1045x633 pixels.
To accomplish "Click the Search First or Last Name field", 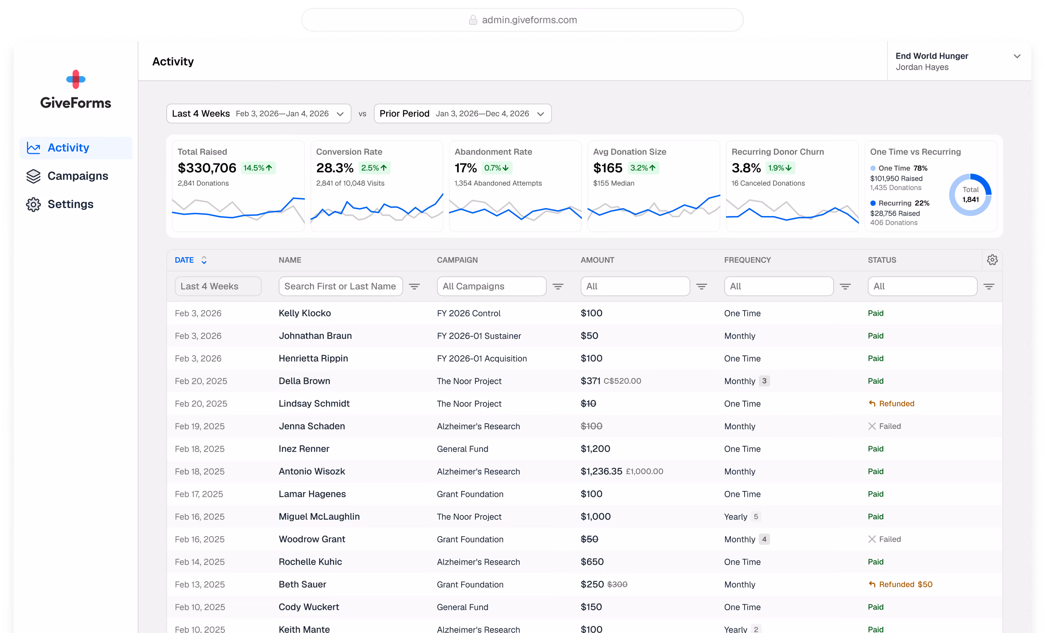I will [x=340, y=286].
